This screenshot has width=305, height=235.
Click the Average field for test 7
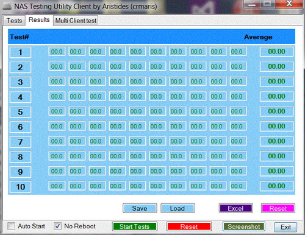click(x=276, y=141)
